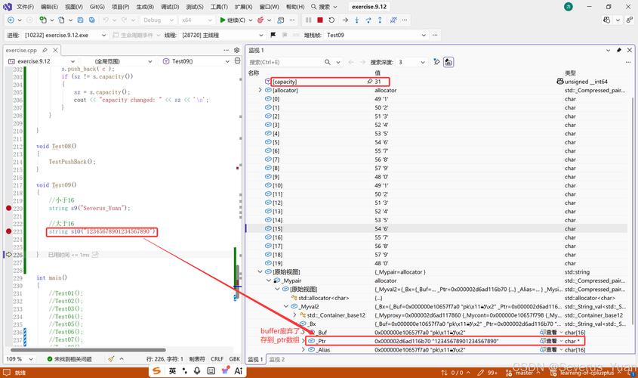Click the Step Into icon

pyautogui.click(x=357, y=20)
